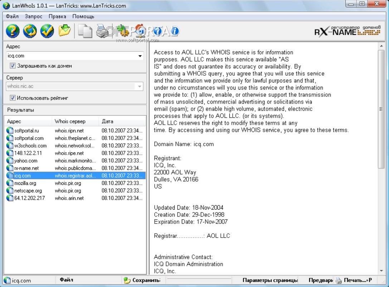Screen dimensions: 389x287
Task: Select the mozilla.org entry in results
Action: coord(25,183)
